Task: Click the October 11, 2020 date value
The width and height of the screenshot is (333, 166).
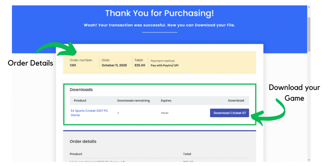Action: tap(115, 65)
